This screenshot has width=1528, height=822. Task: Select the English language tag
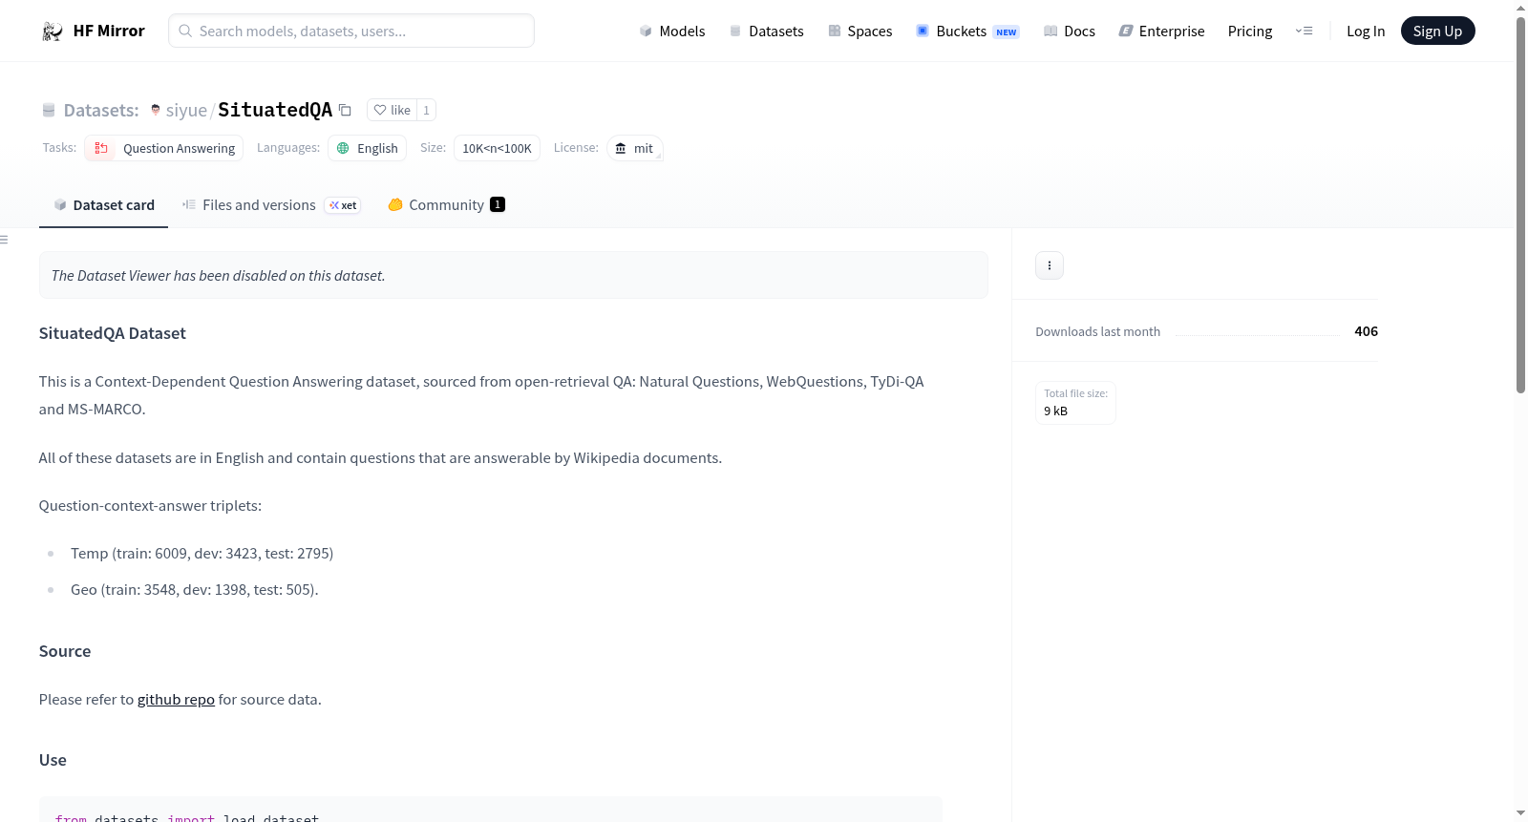point(367,148)
